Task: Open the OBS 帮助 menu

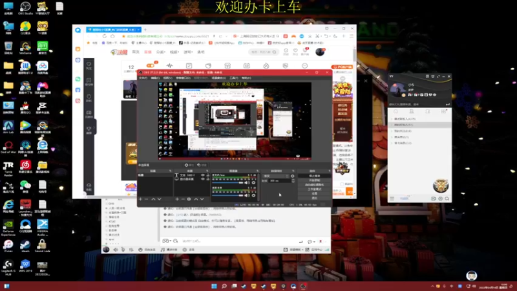Action: pyautogui.click(x=246, y=78)
